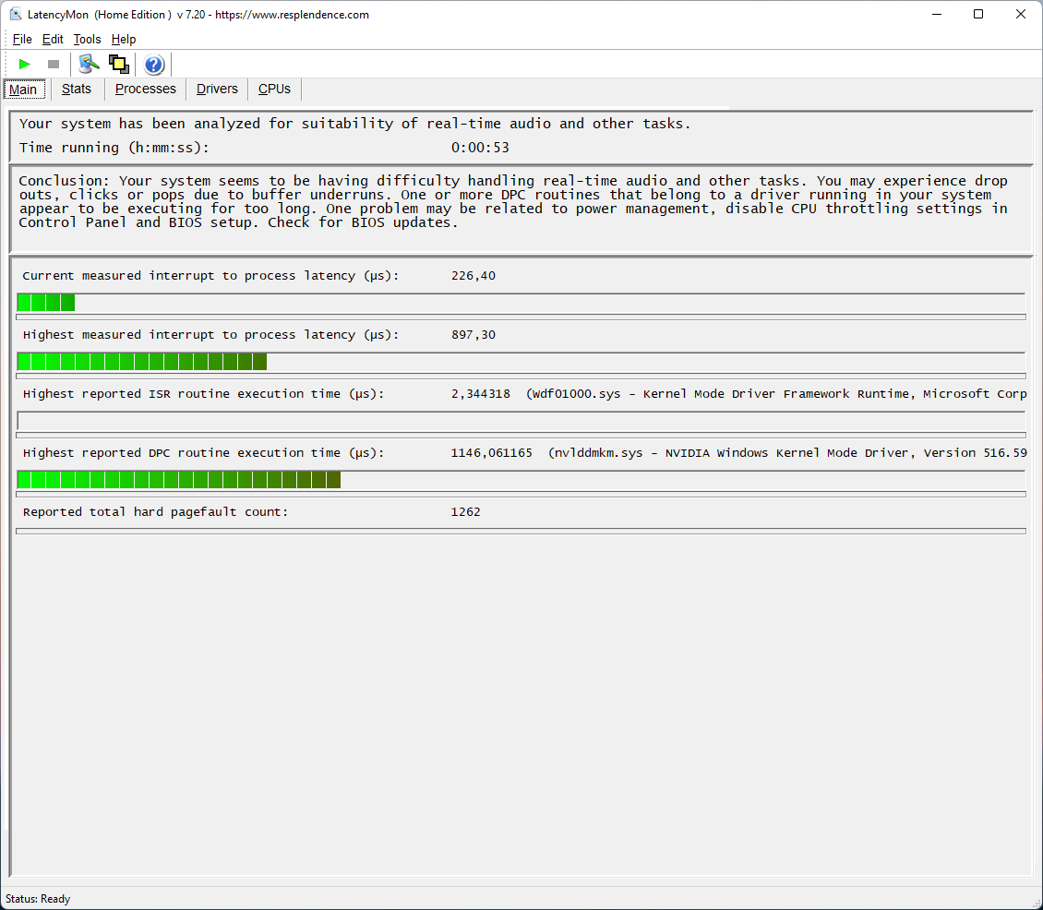Open the Tools menu
1043x910 pixels.
coord(87,40)
